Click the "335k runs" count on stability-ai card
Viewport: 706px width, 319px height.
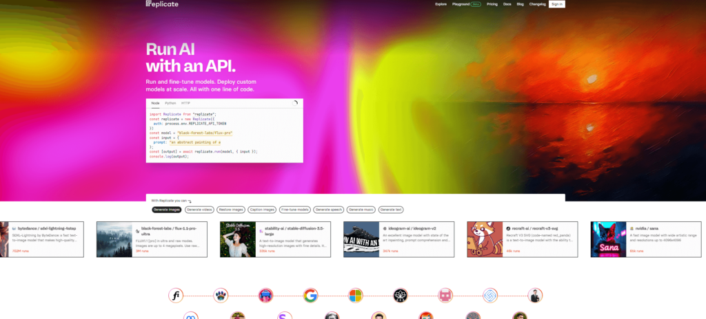coord(267,251)
